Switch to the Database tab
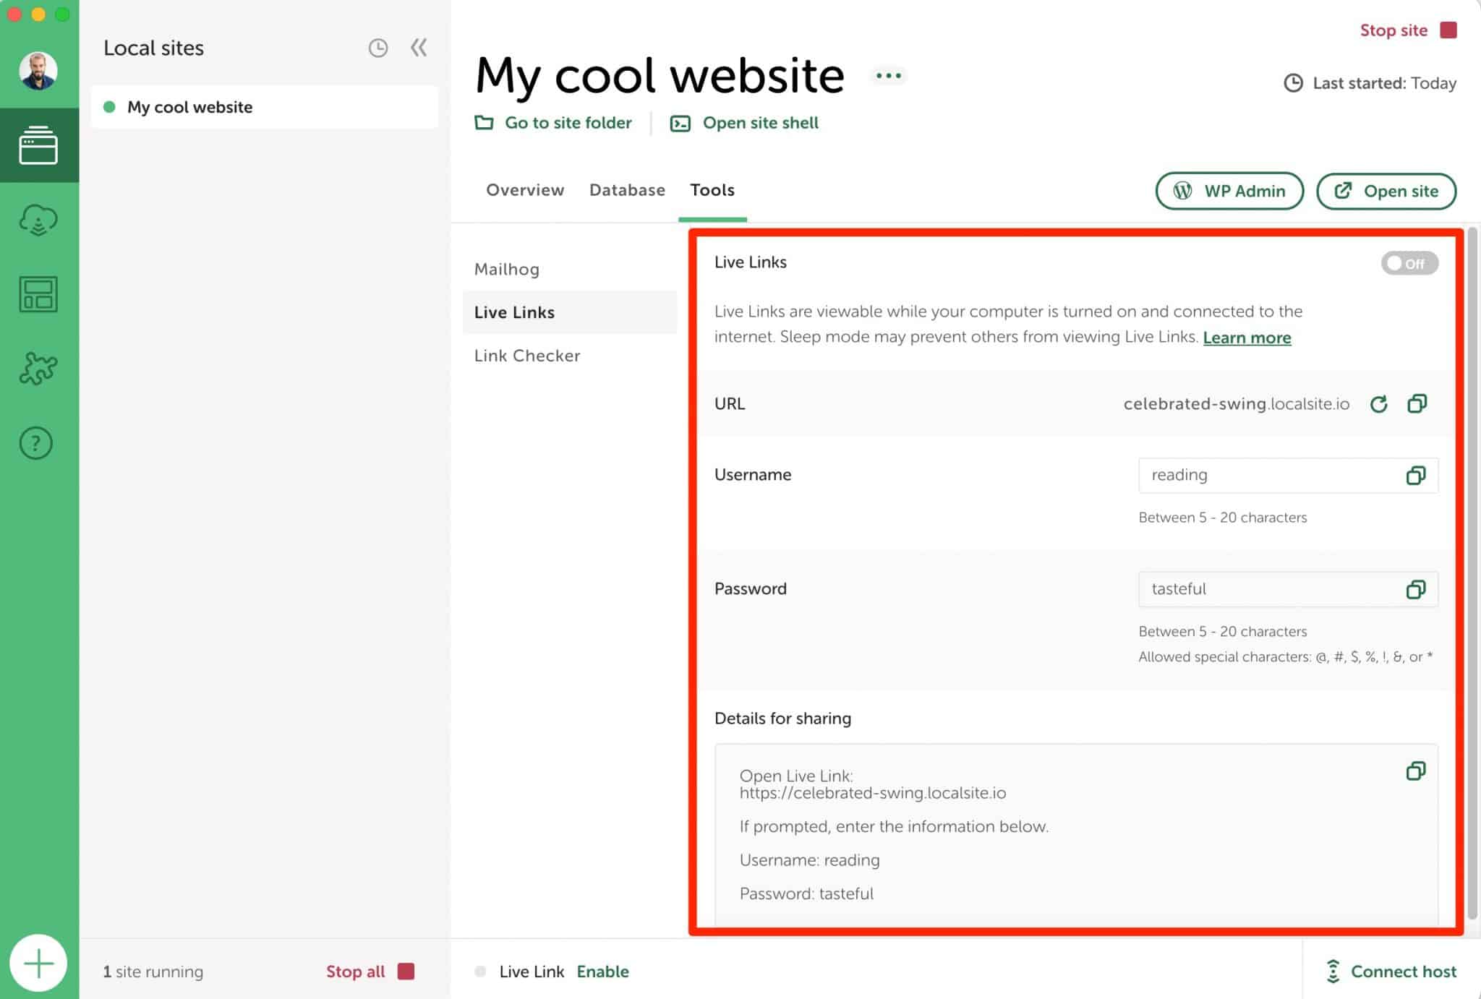This screenshot has width=1481, height=999. tap(626, 190)
